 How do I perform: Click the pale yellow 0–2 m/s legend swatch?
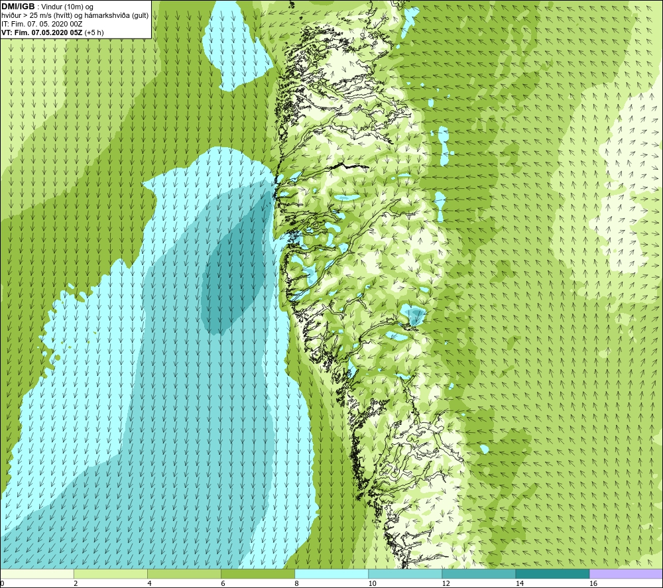coord(37,574)
